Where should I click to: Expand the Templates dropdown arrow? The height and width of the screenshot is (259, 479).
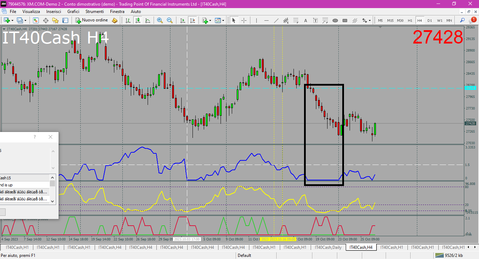click(x=223, y=20)
